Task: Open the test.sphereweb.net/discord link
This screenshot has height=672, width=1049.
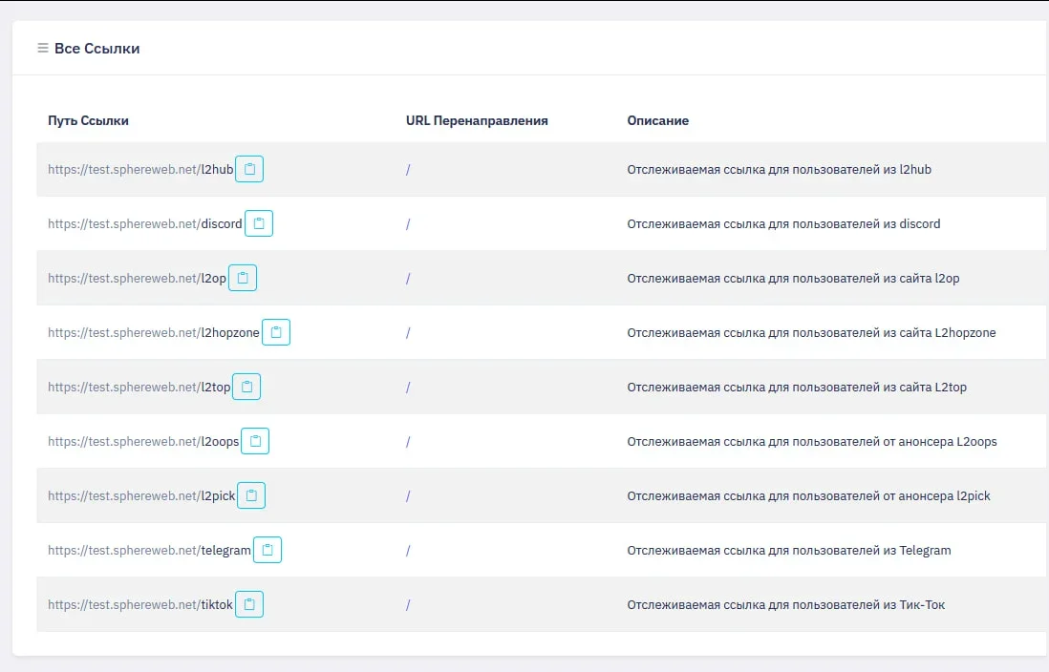Action: pos(145,224)
